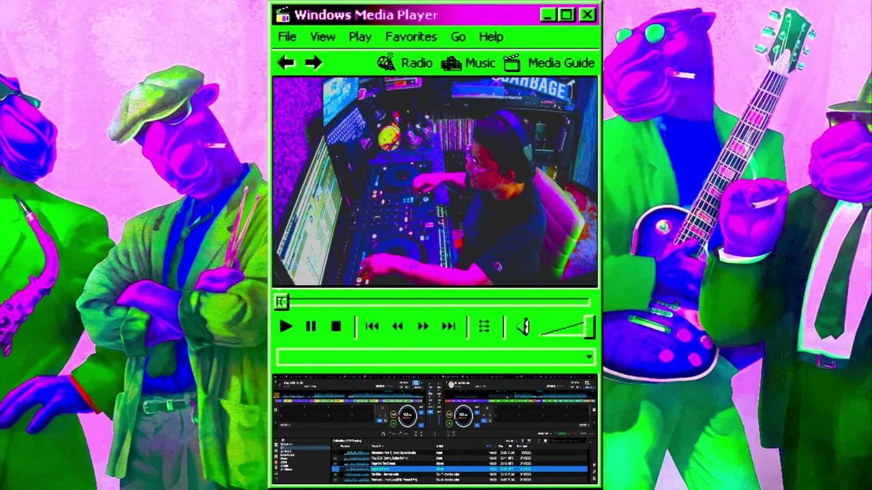This screenshot has height=490, width=872.
Task: Open the Help menu
Action: [490, 37]
